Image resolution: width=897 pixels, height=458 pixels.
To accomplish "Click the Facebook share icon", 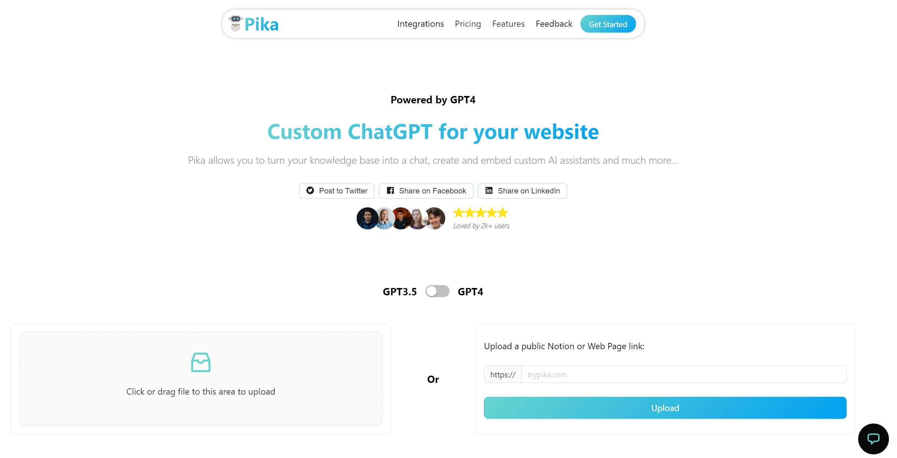I will (390, 191).
